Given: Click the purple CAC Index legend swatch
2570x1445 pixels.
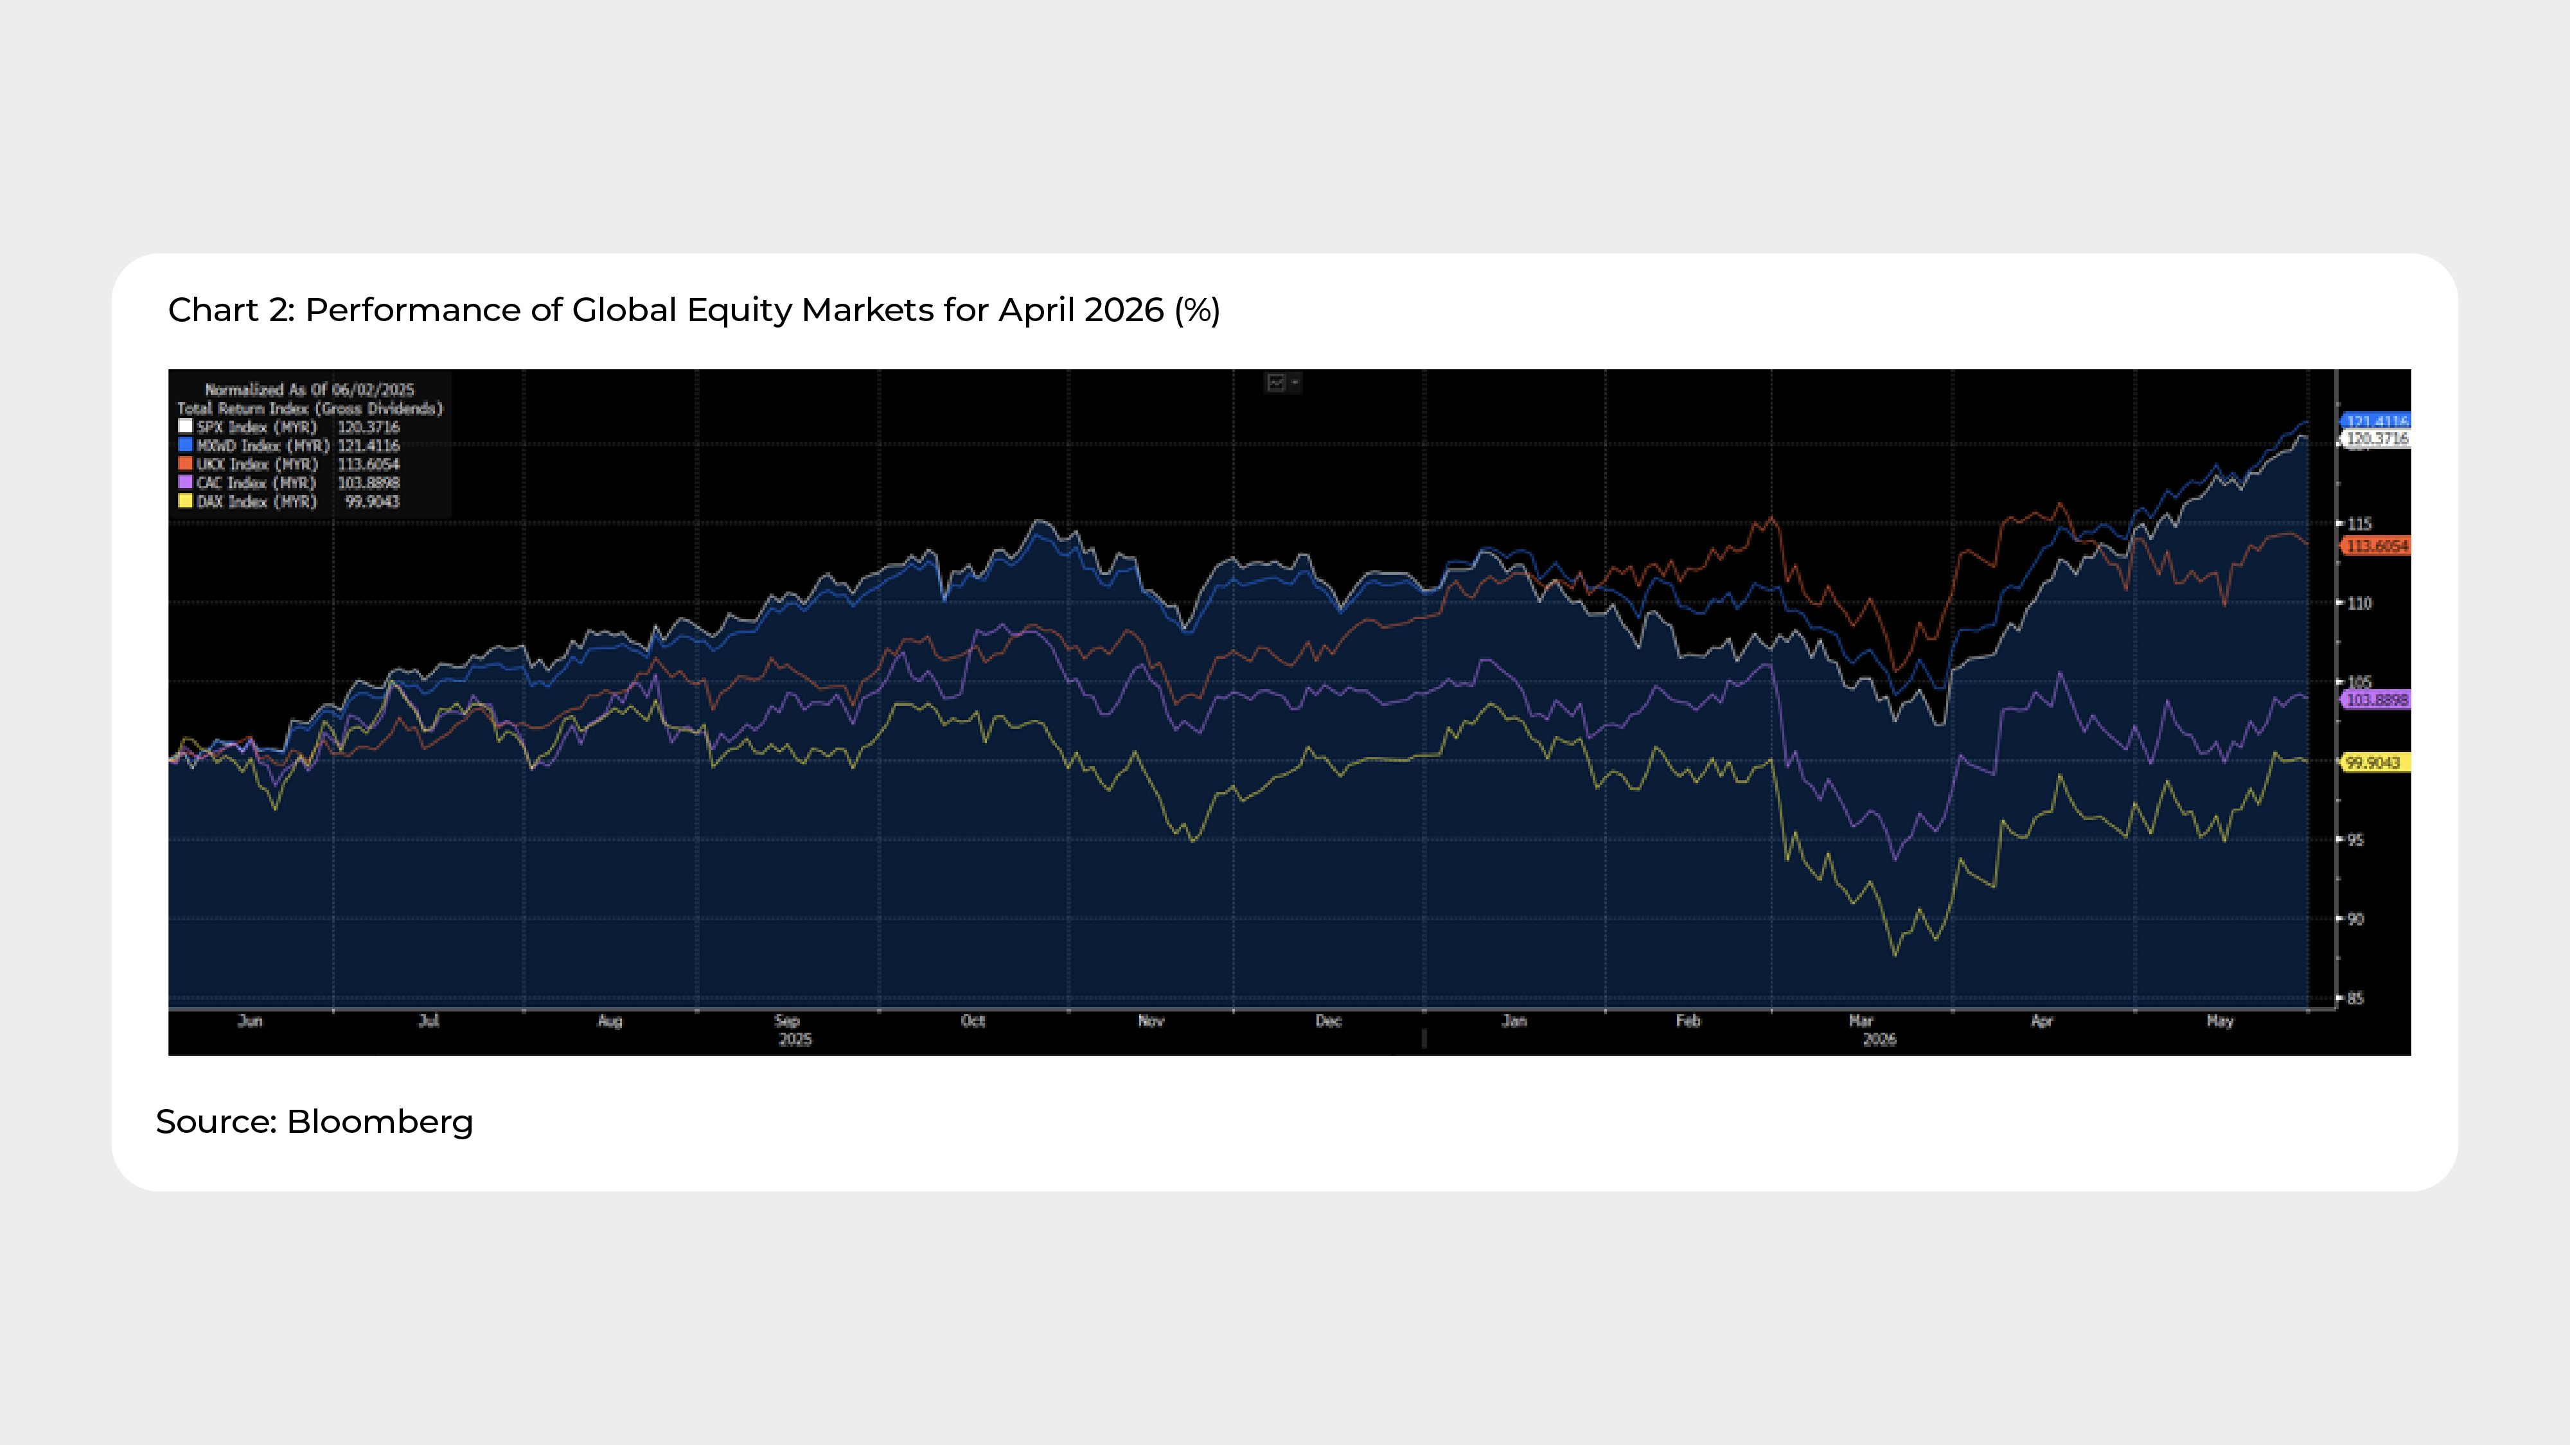Looking at the screenshot, I should point(184,482).
